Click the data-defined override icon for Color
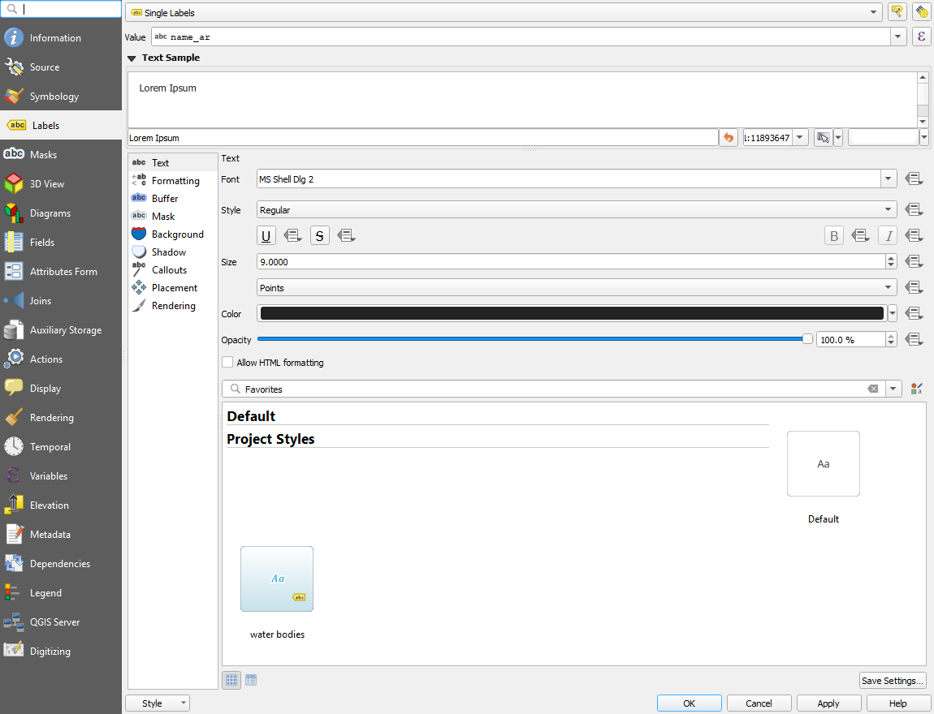 click(x=914, y=313)
